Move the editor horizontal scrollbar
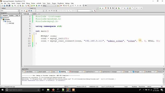 tap(67, 66)
